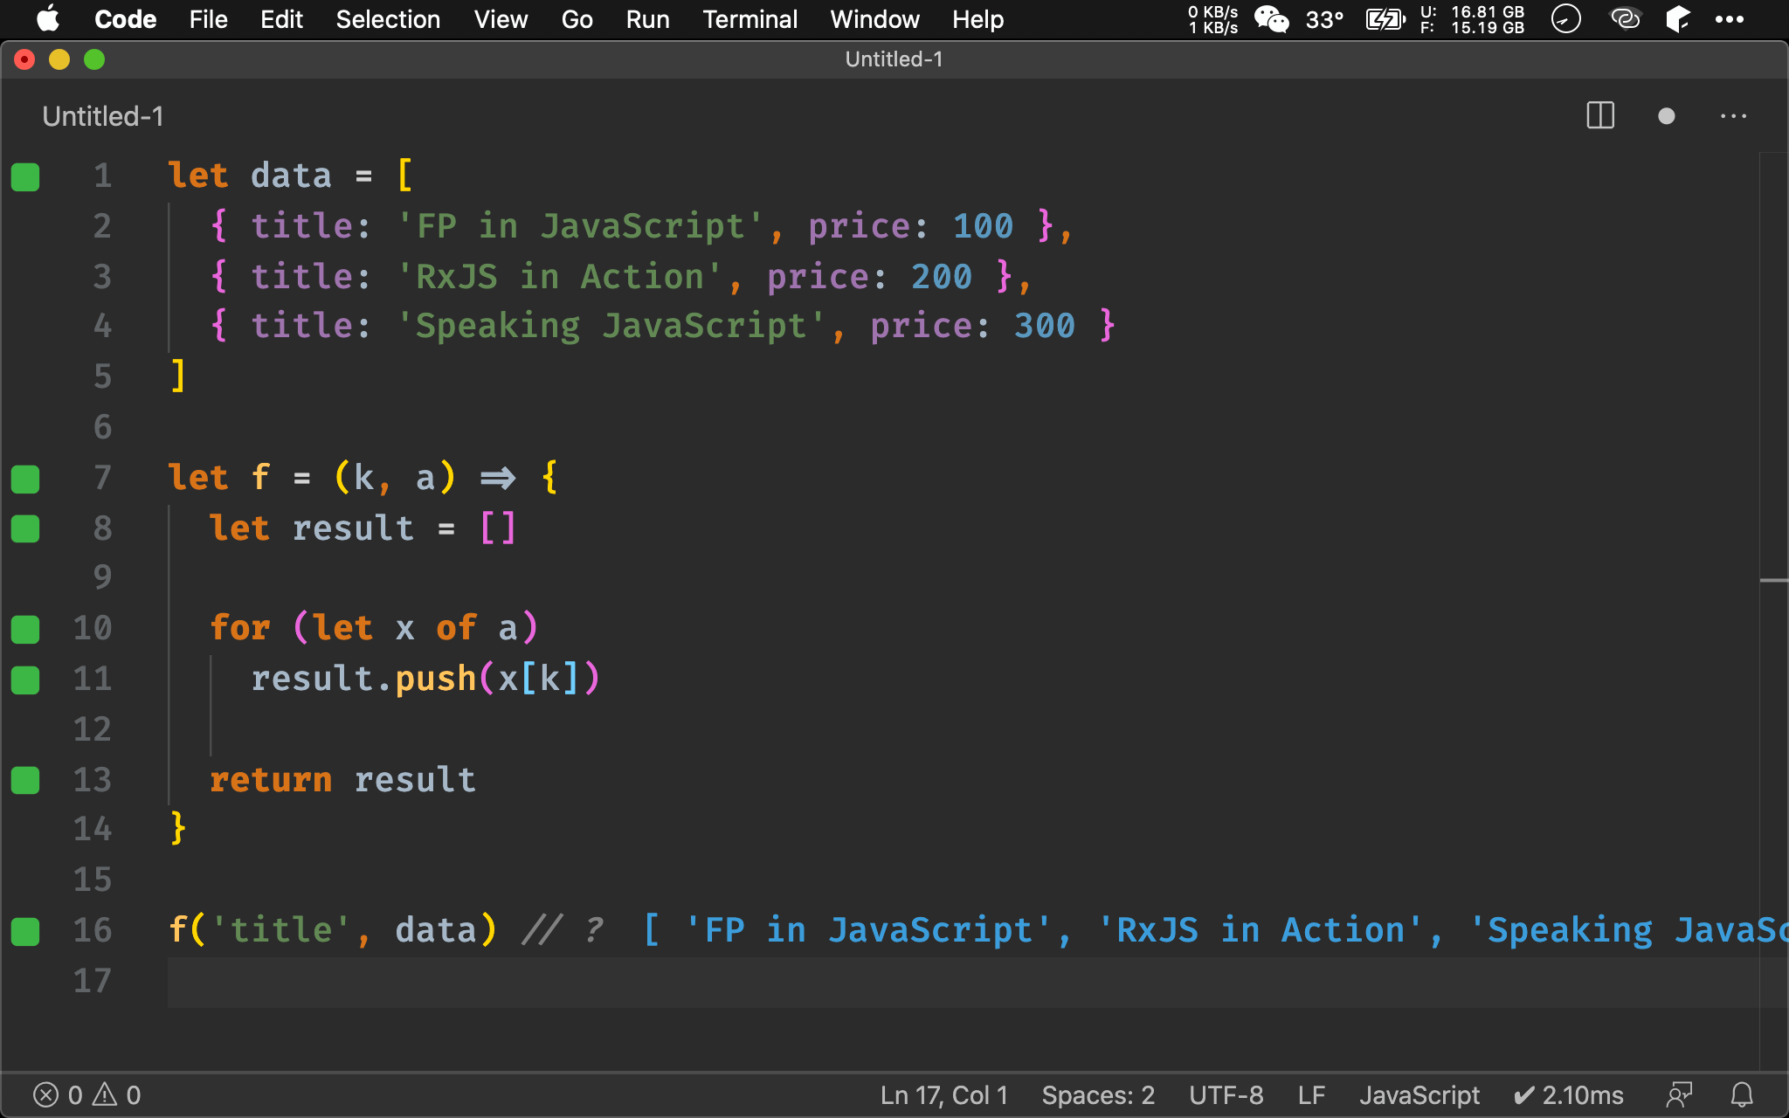Viewport: 1789px width, 1118px height.
Task: Change indentation via Spaces: 2
Action: tap(1098, 1095)
